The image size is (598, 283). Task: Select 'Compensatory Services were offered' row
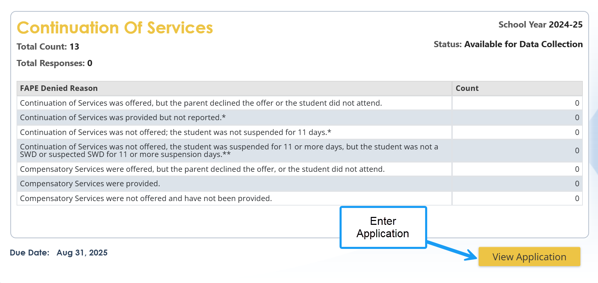[202, 169]
